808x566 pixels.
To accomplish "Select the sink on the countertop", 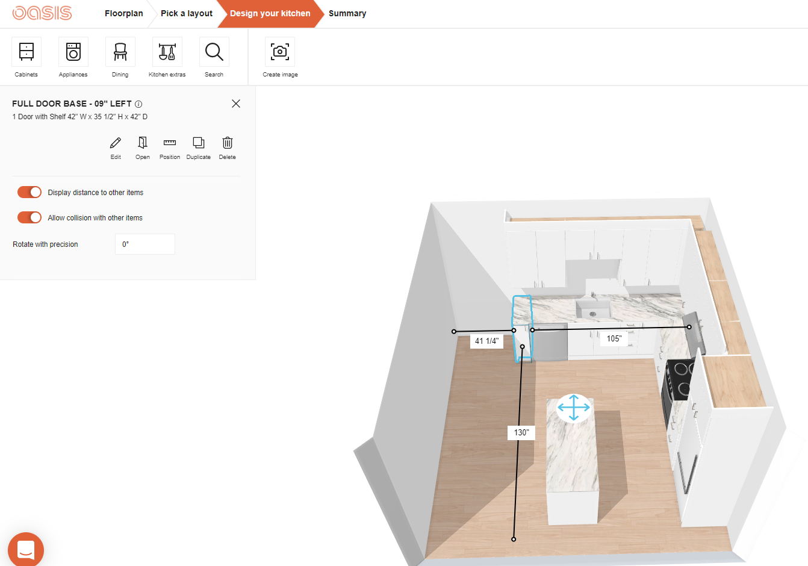I will pyautogui.click(x=594, y=309).
